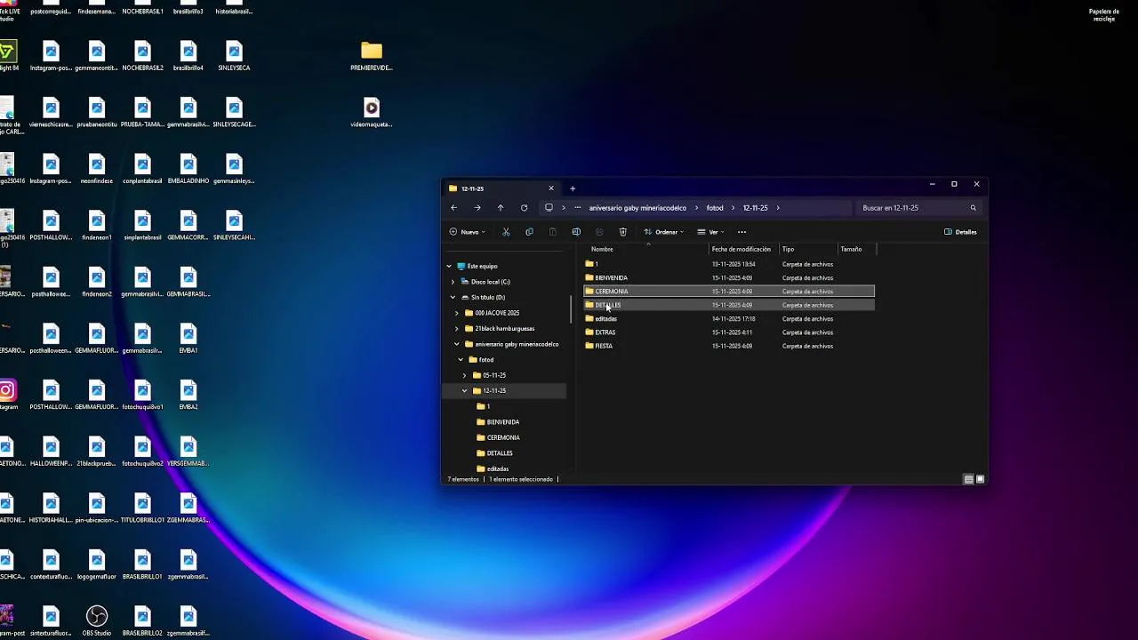Viewport: 1138px width, 640px height.
Task: Select findeneon1 desktop file
Action: coord(97,226)
